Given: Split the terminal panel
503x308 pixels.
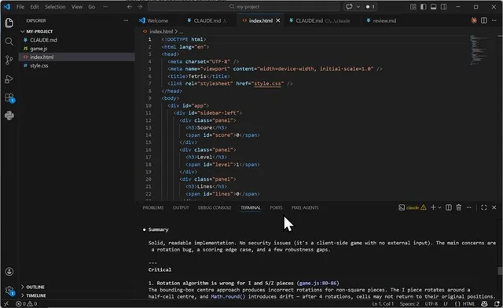Looking at the screenshot, I should click(449, 207).
